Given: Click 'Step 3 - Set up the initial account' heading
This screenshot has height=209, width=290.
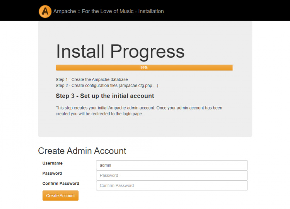Looking at the screenshot, I should tap(105, 96).
